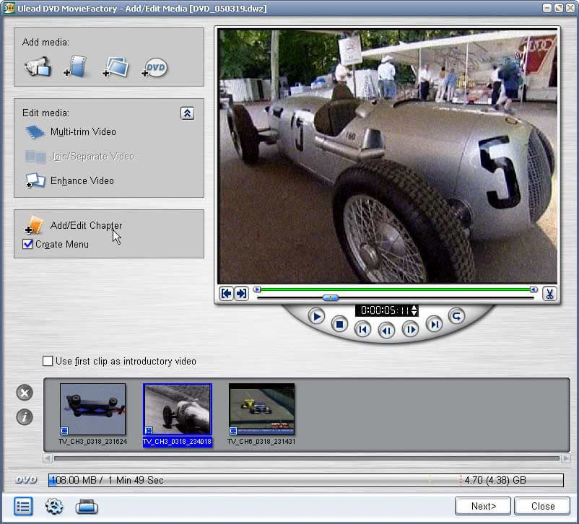The image size is (579, 524).
Task: Click the import from DVD icon
Action: point(154,68)
